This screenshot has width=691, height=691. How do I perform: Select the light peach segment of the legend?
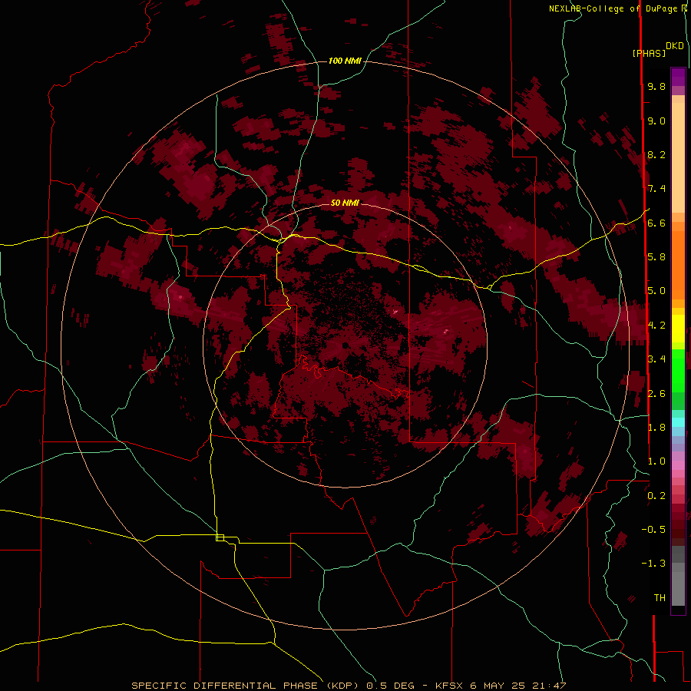coord(678,157)
